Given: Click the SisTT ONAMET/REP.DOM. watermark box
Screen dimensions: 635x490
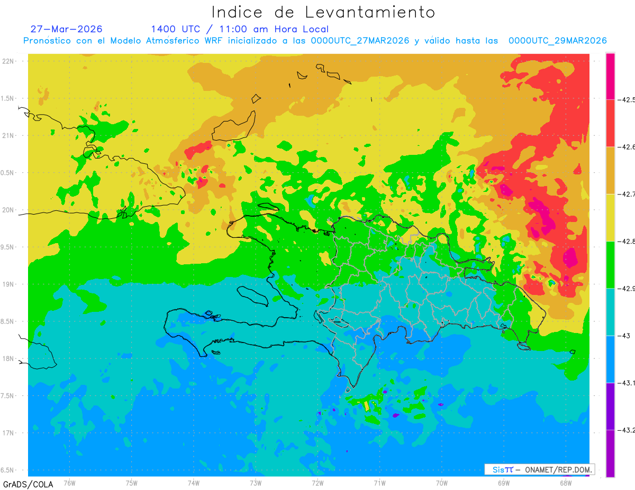Looking at the screenshot, I should tap(540, 469).
